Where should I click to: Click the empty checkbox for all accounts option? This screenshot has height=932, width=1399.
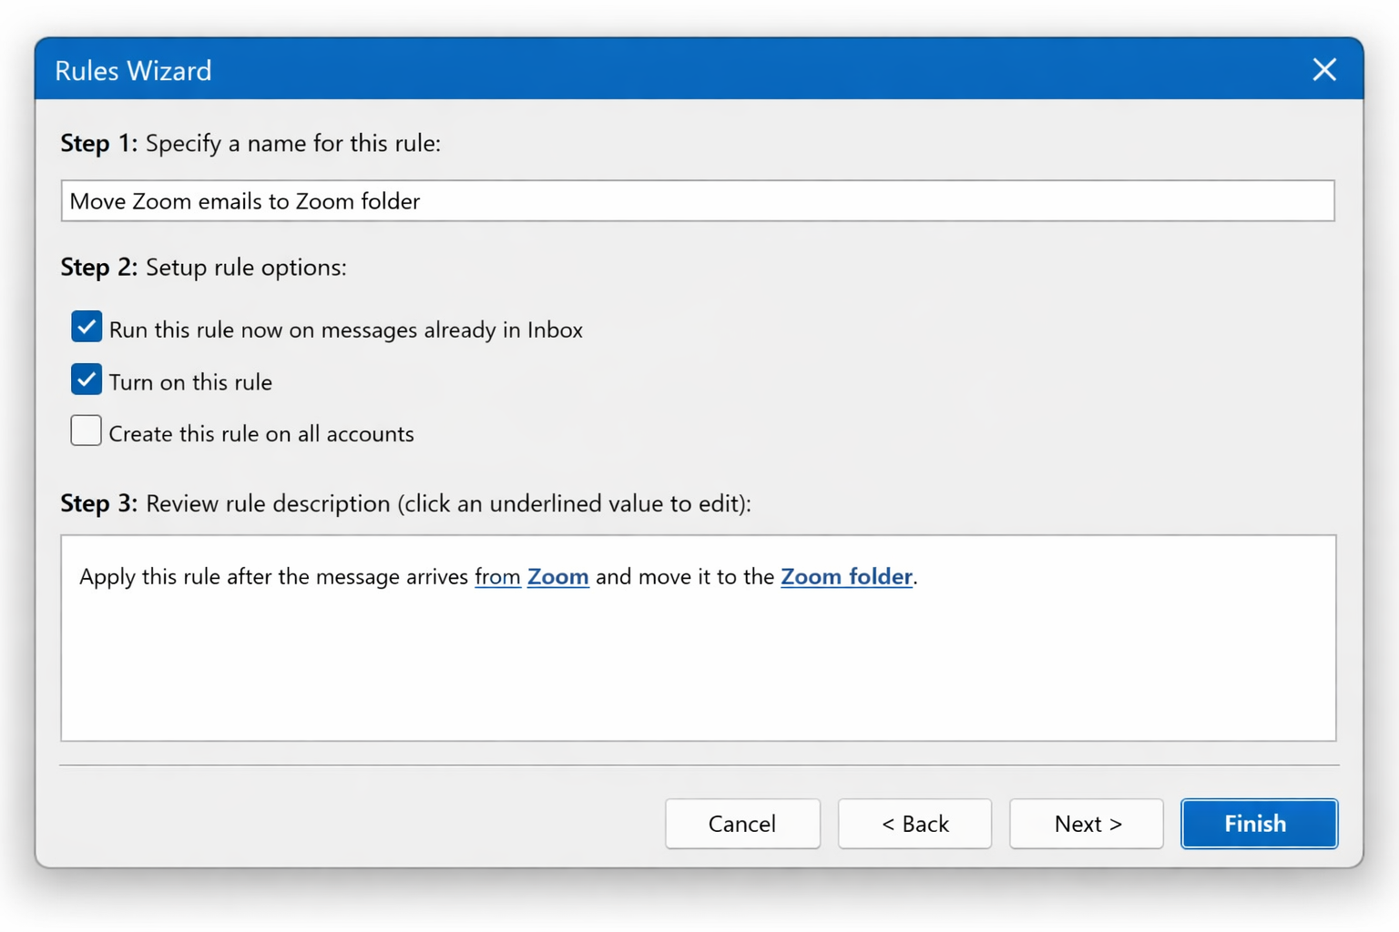click(x=86, y=431)
